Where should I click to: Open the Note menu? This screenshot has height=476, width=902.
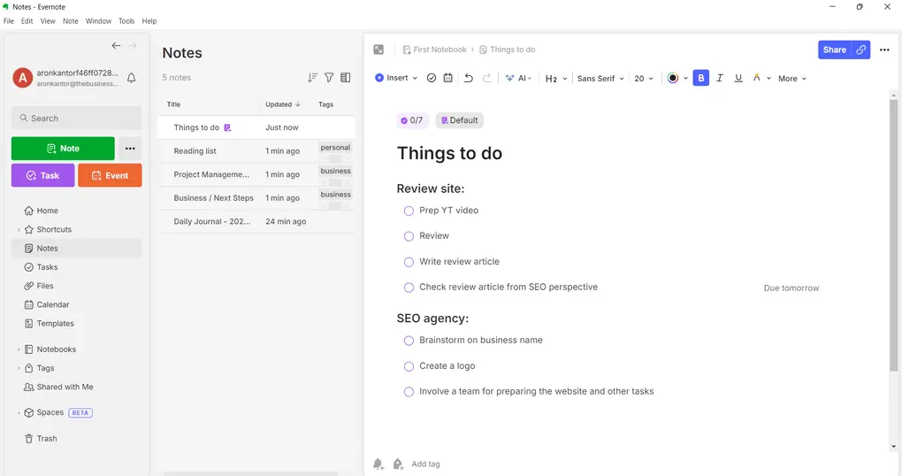(x=70, y=20)
